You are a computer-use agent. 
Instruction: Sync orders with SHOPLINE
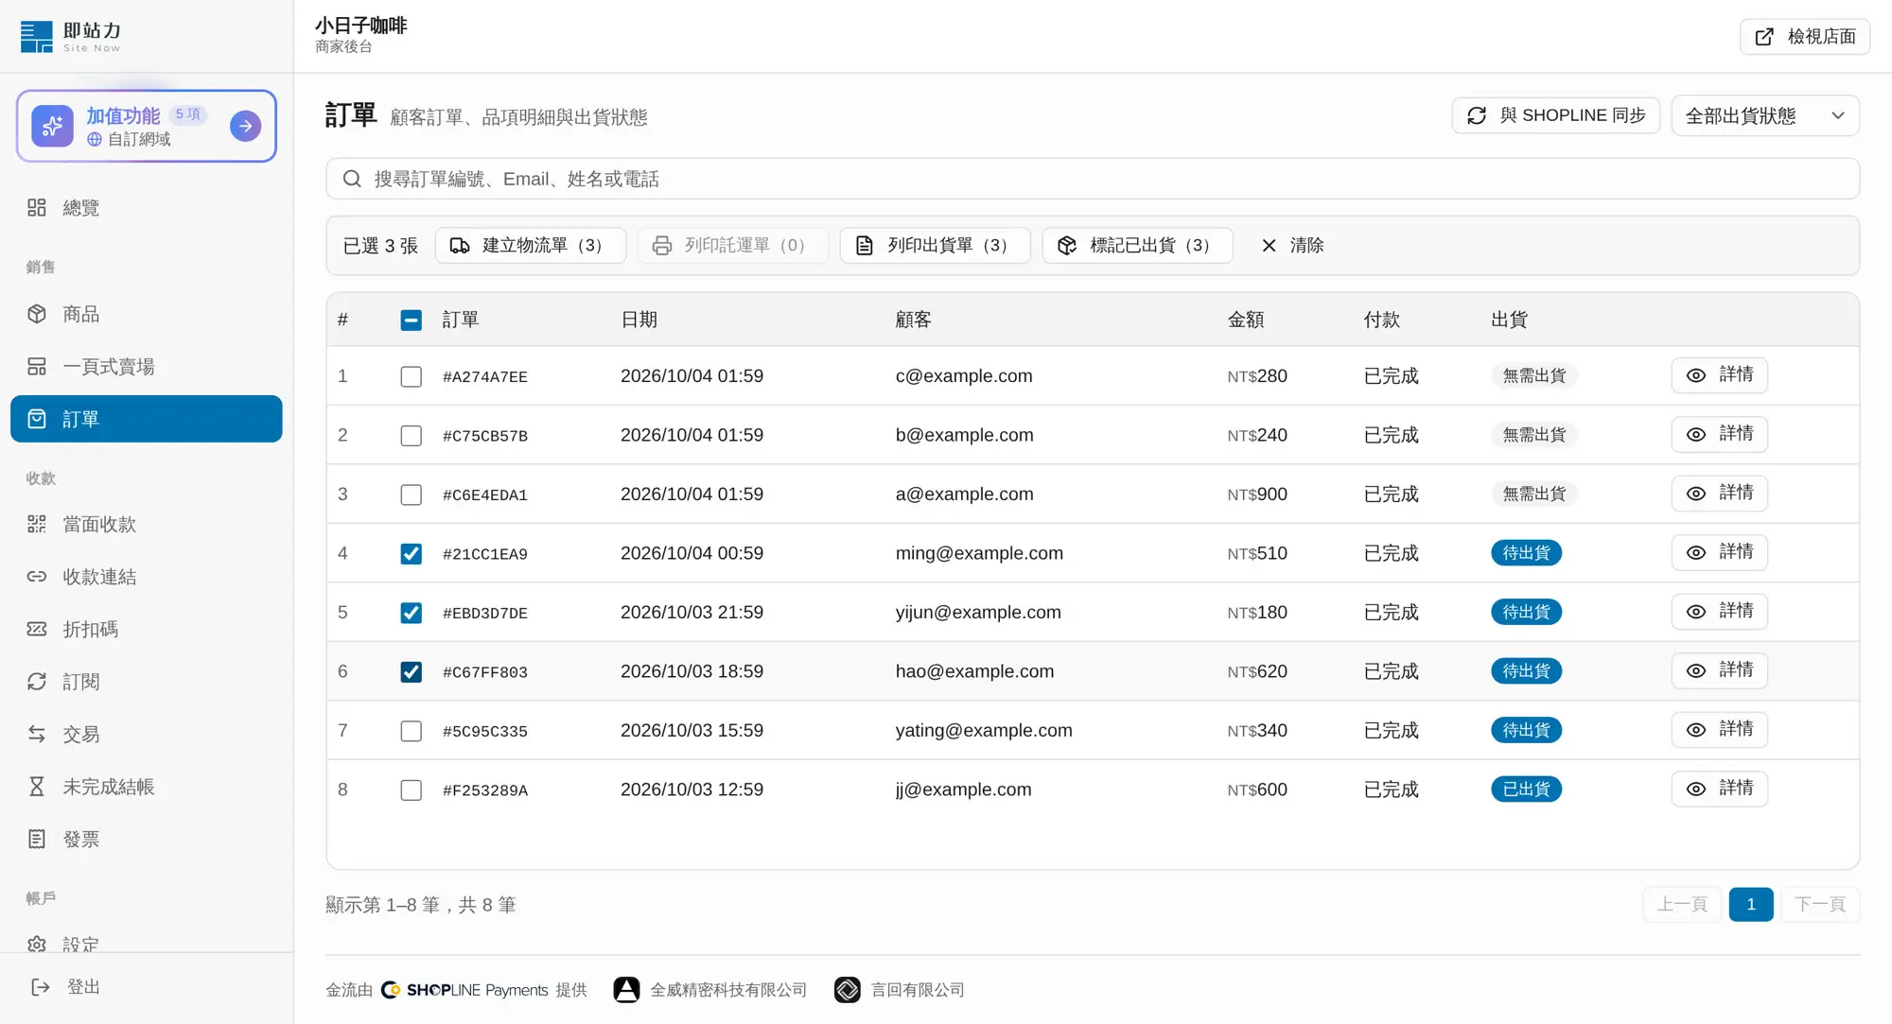point(1556,115)
